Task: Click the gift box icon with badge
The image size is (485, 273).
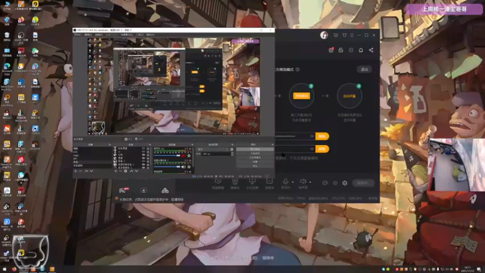Action: click(331, 50)
